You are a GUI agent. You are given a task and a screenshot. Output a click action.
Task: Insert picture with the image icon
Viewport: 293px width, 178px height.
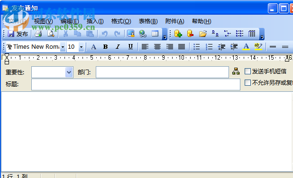(130, 34)
